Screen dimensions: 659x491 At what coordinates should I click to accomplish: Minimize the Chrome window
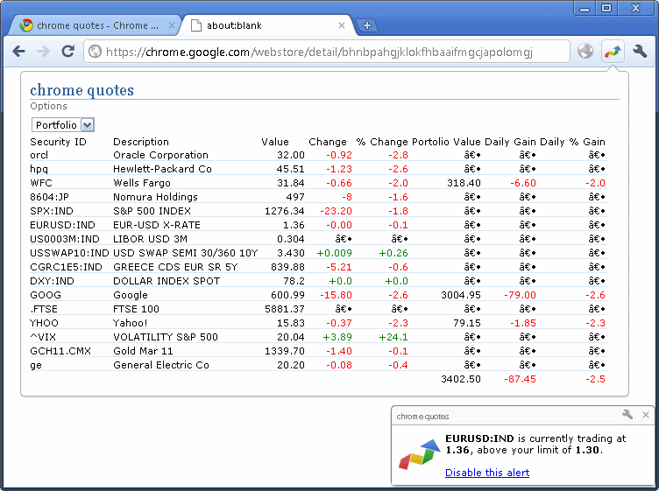pyautogui.click(x=585, y=8)
